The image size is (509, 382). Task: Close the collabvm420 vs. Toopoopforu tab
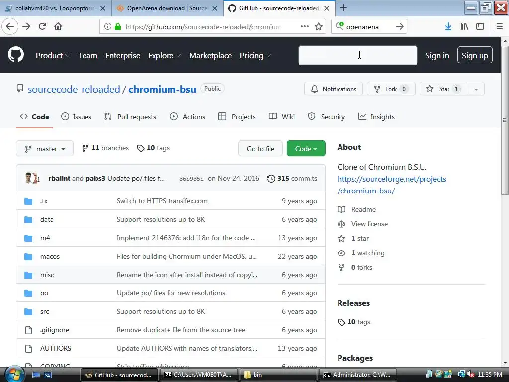tap(102, 8)
